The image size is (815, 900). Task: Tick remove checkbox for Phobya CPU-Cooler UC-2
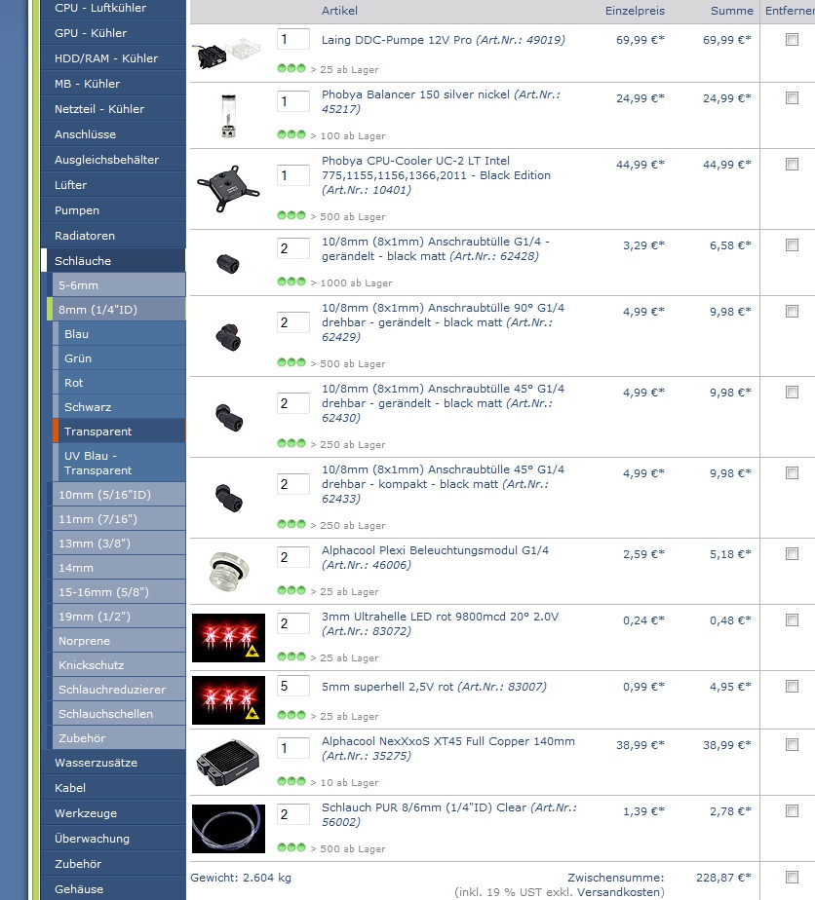tap(792, 165)
